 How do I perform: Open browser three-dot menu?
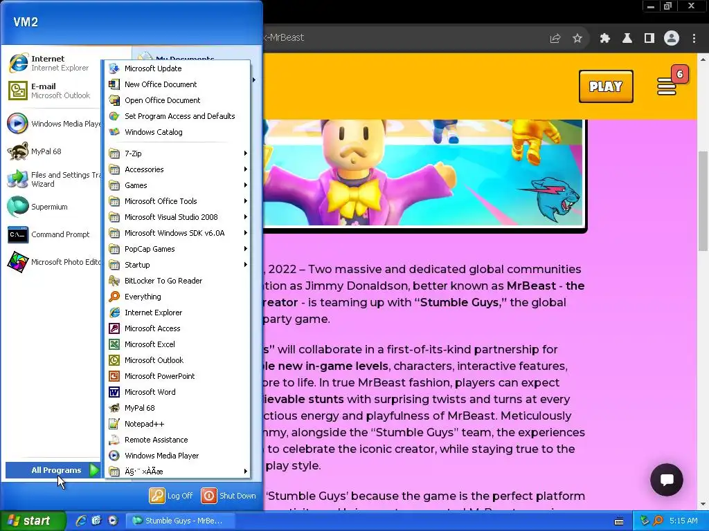point(694,39)
